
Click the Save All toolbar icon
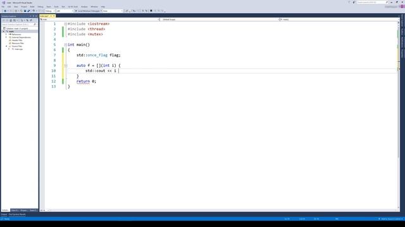[x=28, y=11]
